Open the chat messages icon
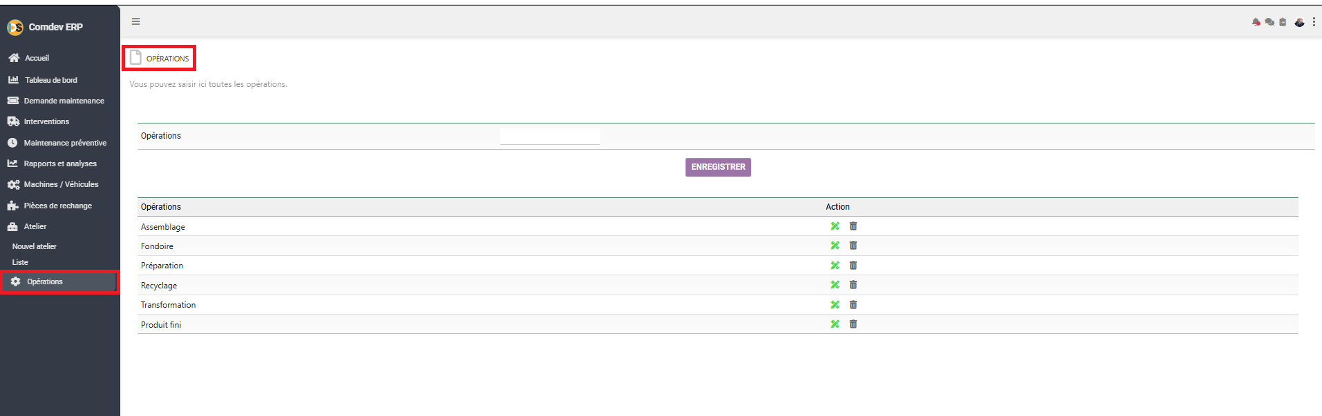The width and height of the screenshot is (1322, 416). (x=1269, y=22)
